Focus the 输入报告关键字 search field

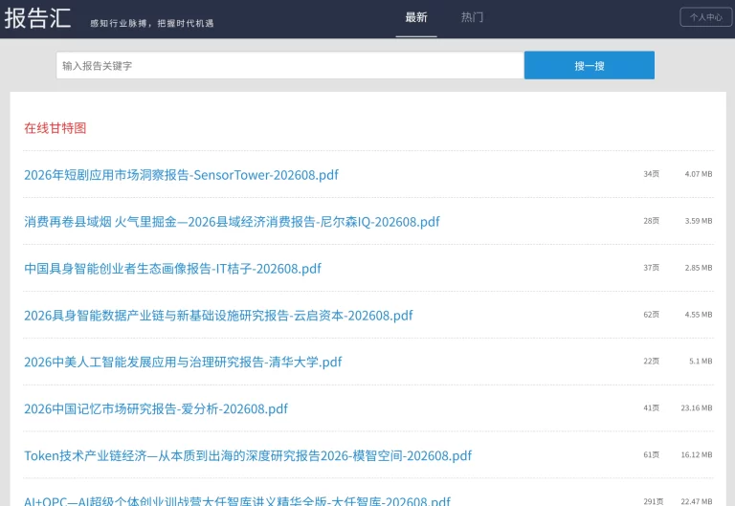(290, 65)
